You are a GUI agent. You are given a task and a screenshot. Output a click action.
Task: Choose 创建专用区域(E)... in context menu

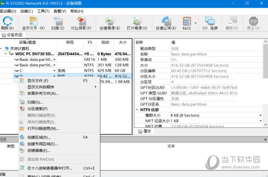tap(59, 144)
